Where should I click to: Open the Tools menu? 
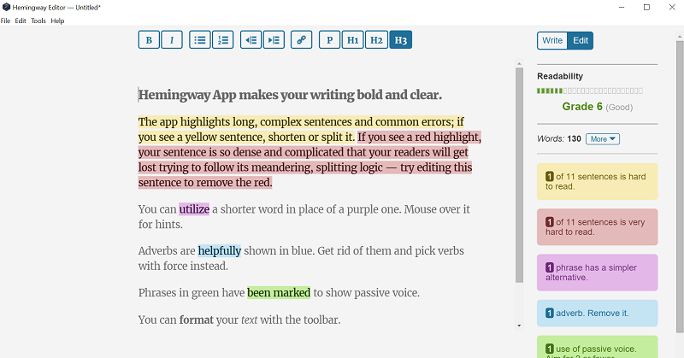pos(38,21)
